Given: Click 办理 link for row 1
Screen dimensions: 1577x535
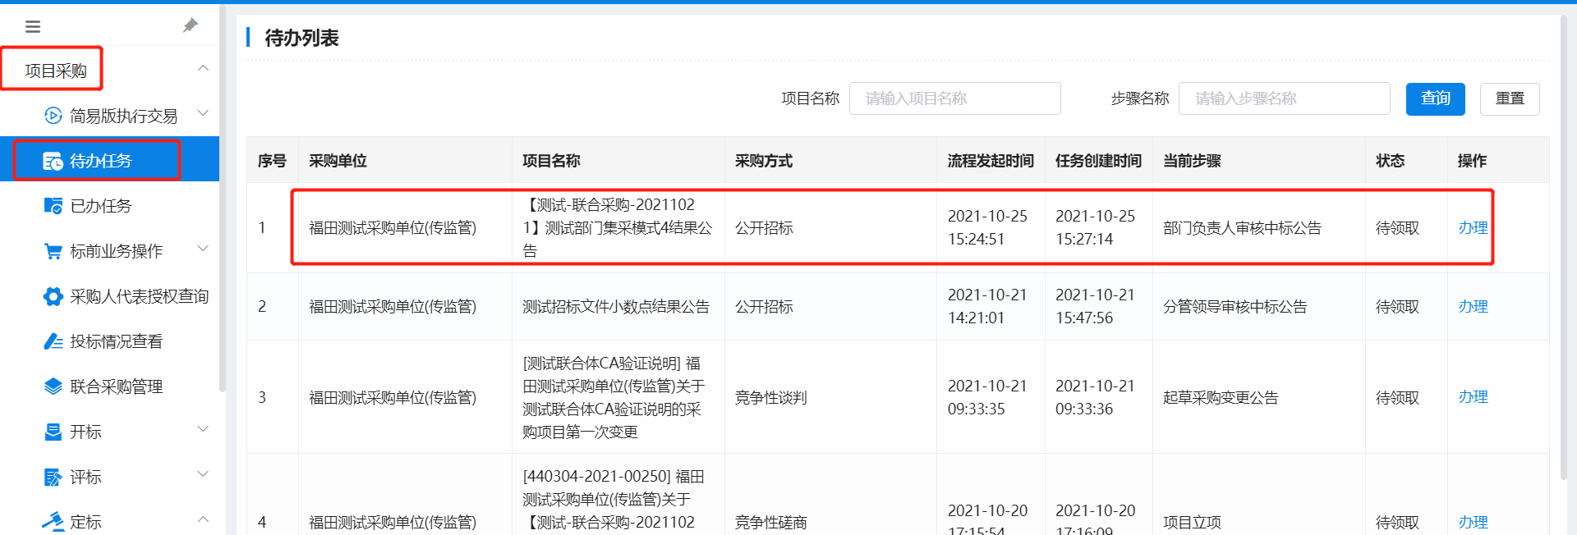Looking at the screenshot, I should [1472, 228].
